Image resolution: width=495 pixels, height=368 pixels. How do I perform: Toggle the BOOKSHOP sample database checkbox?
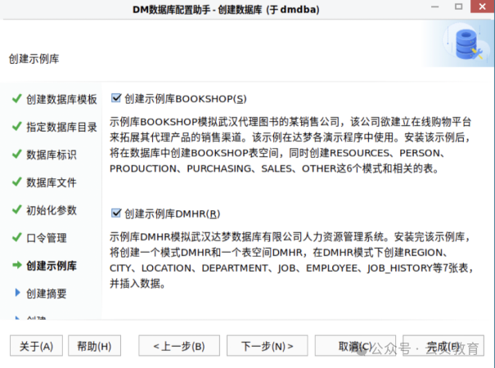(x=116, y=98)
